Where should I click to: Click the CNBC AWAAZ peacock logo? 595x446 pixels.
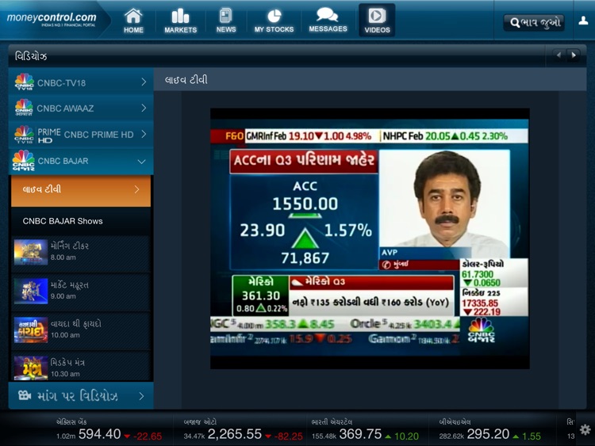pyautogui.click(x=24, y=107)
